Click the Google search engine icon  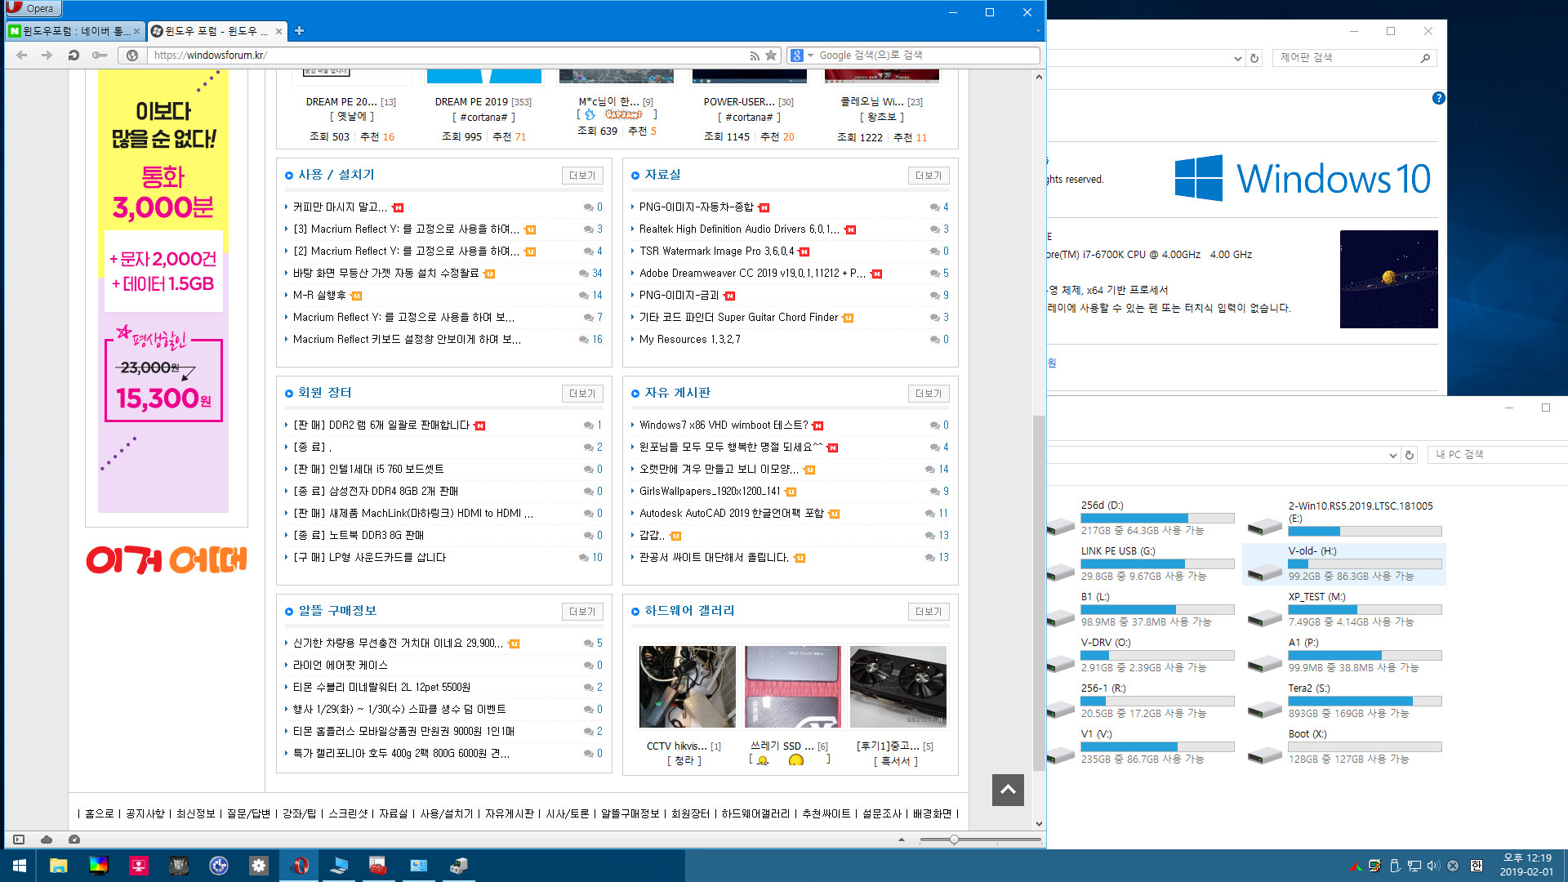click(x=799, y=55)
